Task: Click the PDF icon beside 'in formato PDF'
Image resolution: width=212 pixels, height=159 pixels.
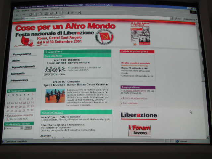Action: (x=8, y=119)
